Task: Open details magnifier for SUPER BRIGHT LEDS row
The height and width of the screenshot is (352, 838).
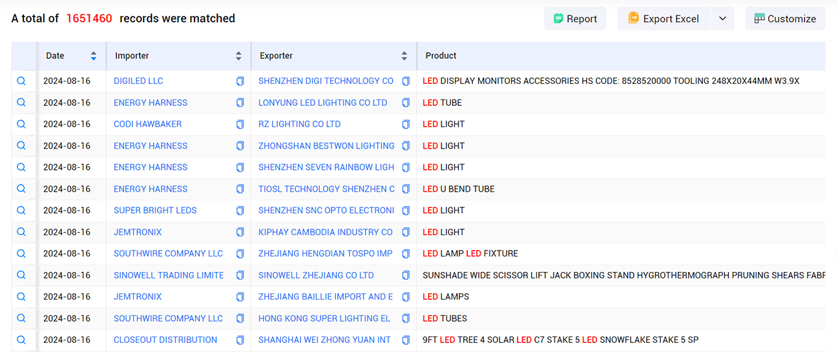Action: [21, 211]
